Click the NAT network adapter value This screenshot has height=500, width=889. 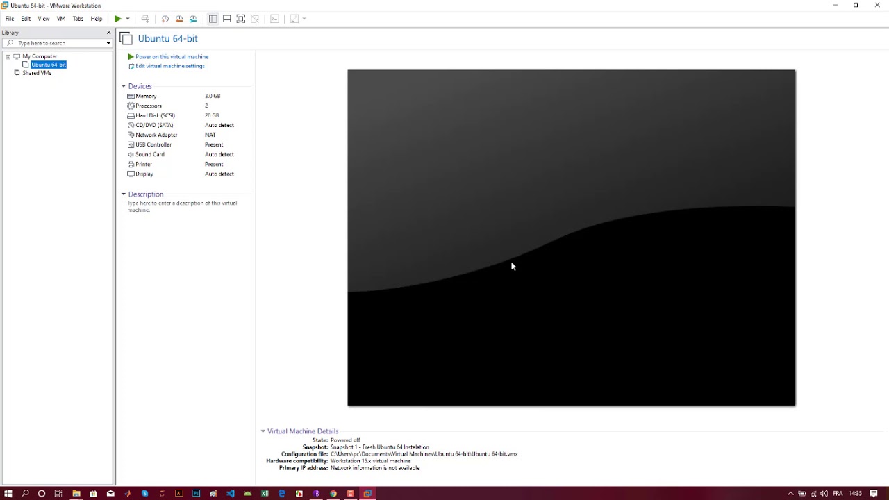point(210,135)
